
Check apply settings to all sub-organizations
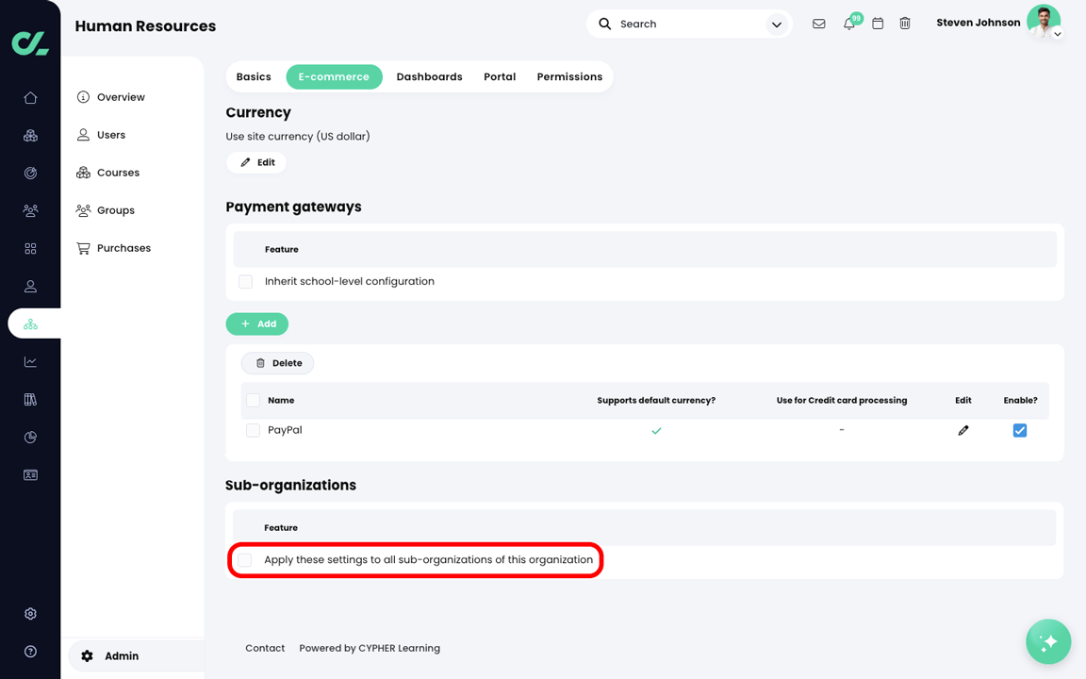click(245, 559)
